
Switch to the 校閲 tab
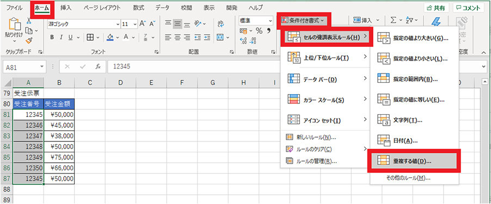click(186, 8)
